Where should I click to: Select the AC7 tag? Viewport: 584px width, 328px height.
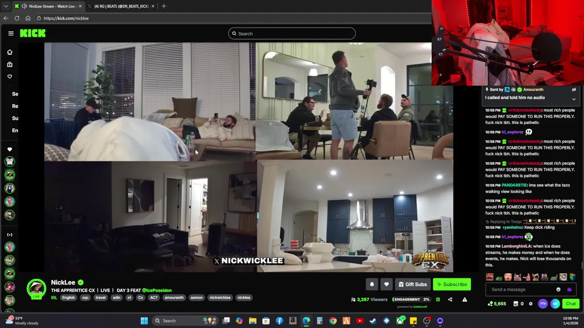pyautogui.click(x=154, y=297)
